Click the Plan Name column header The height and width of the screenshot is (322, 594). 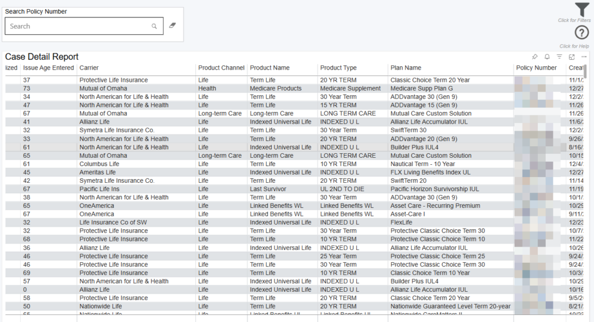pyautogui.click(x=405, y=68)
